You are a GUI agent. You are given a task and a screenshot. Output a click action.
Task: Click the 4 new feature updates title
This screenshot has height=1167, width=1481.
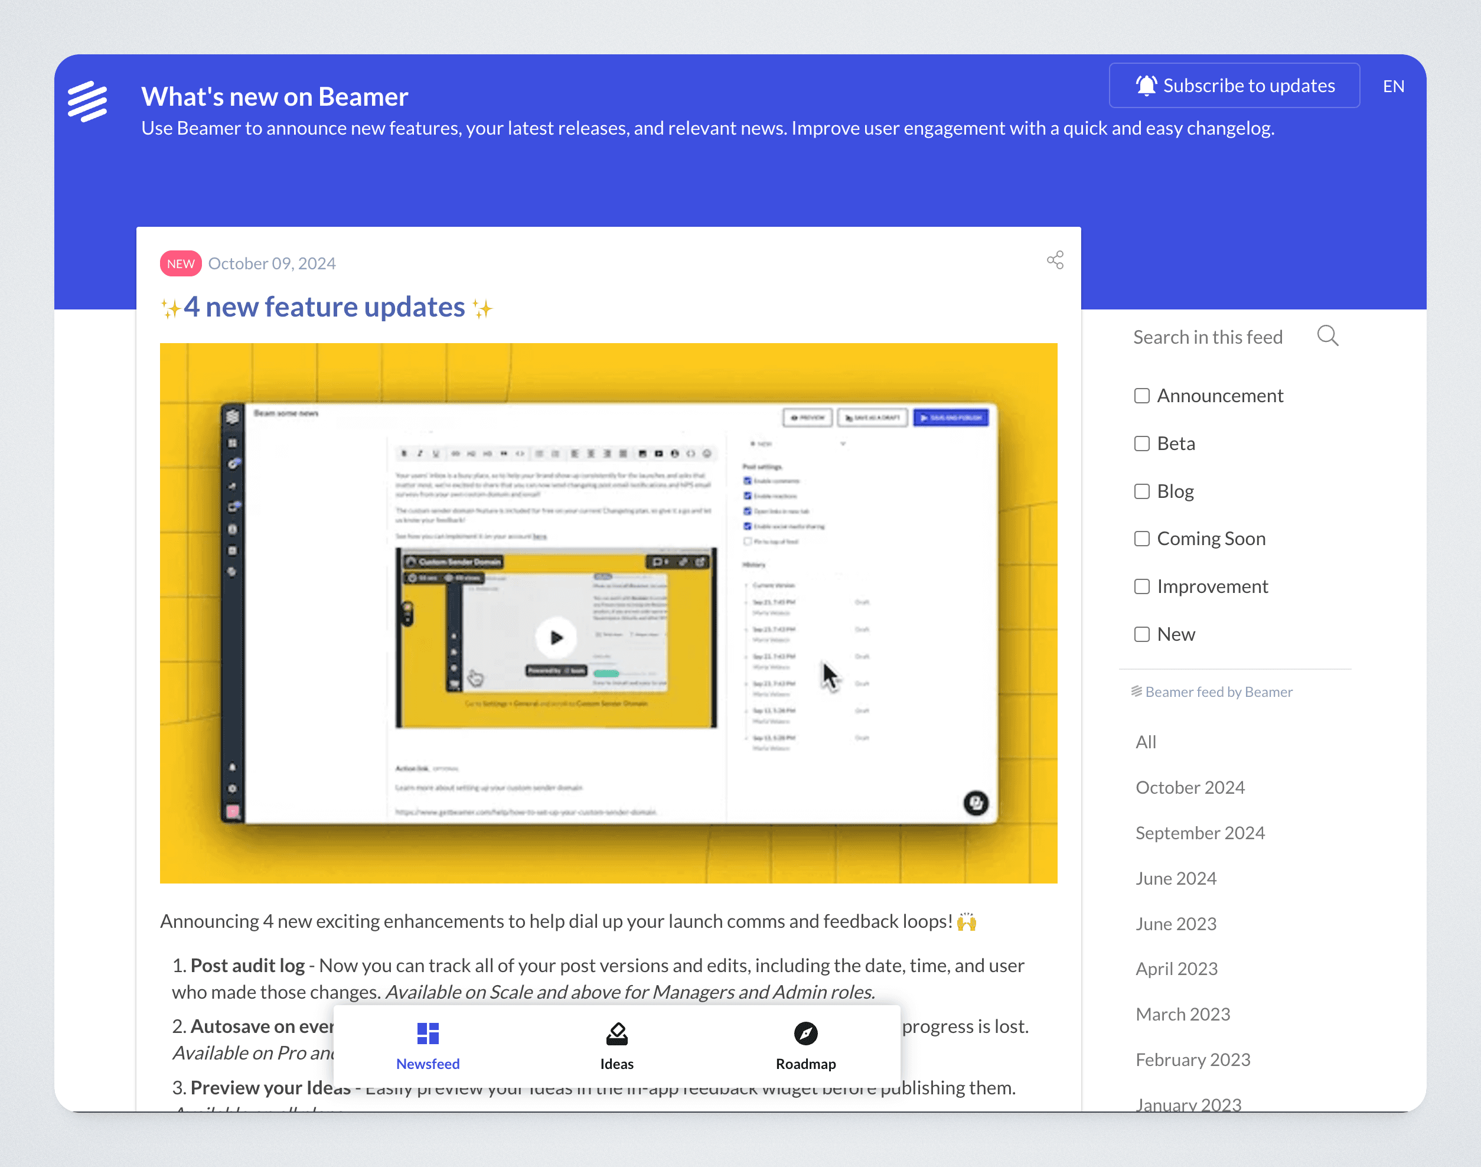324,308
